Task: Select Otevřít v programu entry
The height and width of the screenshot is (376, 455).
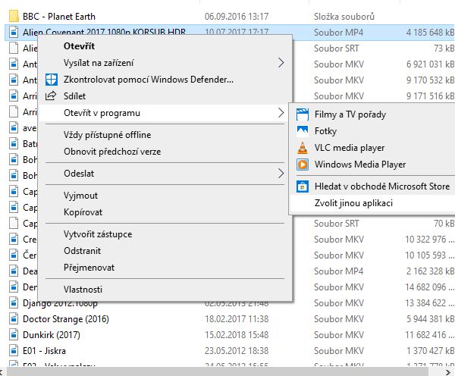Action: 165,113
